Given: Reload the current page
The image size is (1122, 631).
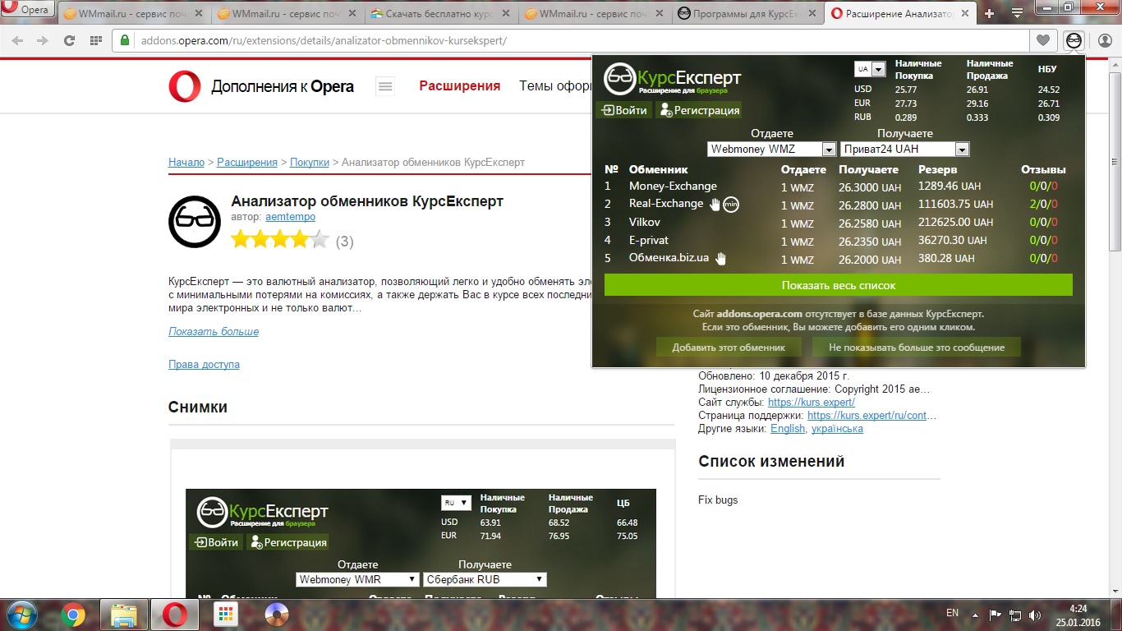Looking at the screenshot, I should 70,40.
